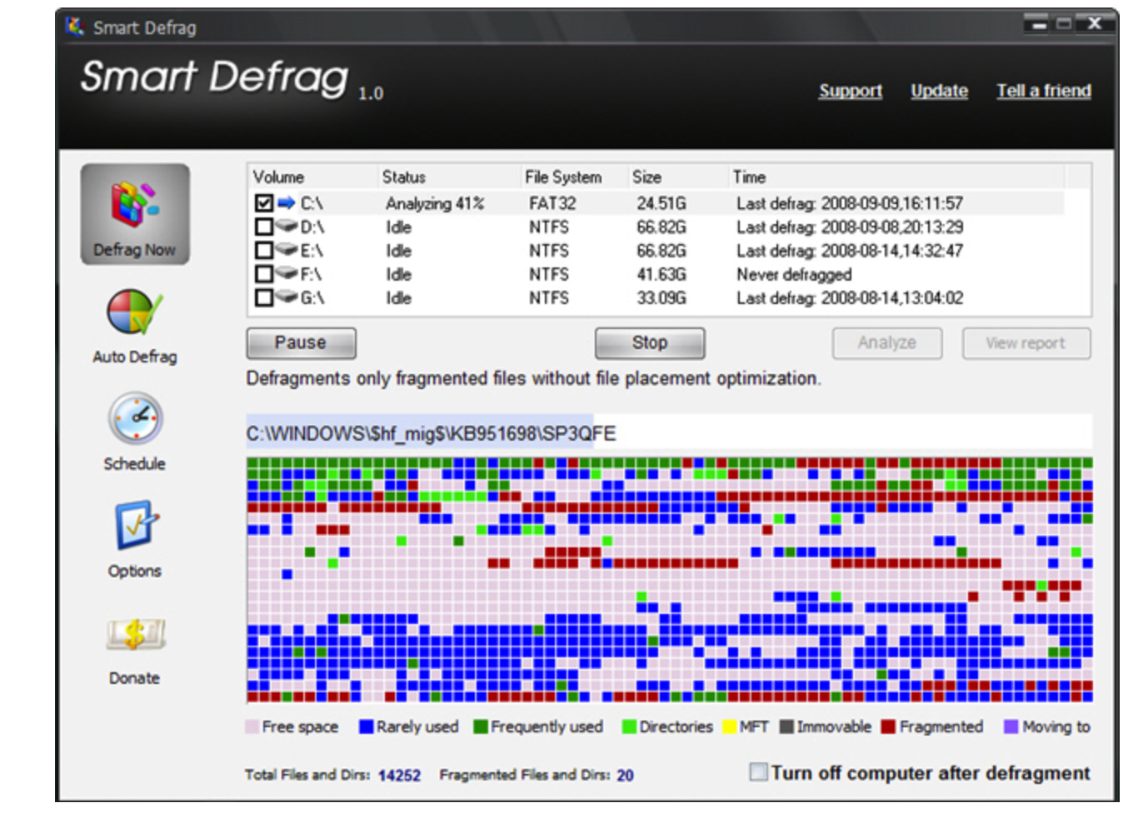1143x818 pixels.
Task: Check the F:\ volume checkbox
Action: coord(264,273)
